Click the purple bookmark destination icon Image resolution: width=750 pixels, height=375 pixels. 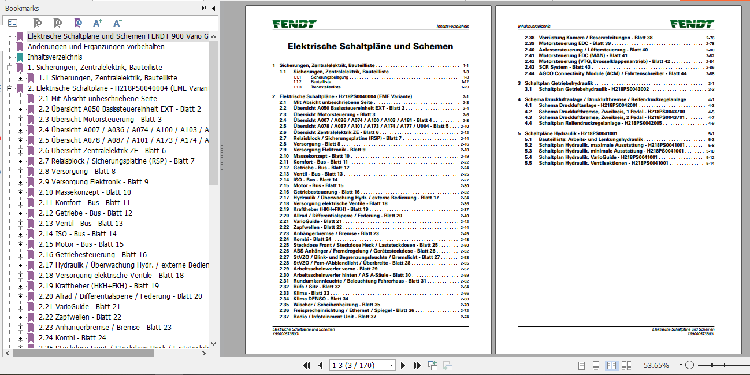coord(77,23)
